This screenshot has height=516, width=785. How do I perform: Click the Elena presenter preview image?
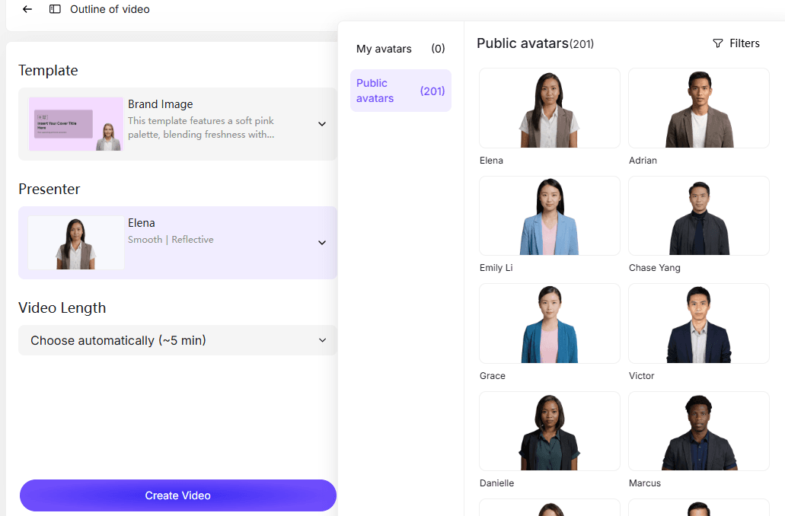(x=76, y=243)
